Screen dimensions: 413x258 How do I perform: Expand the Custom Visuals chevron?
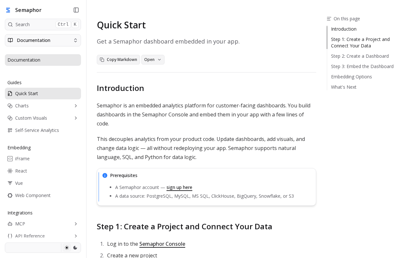(76, 118)
